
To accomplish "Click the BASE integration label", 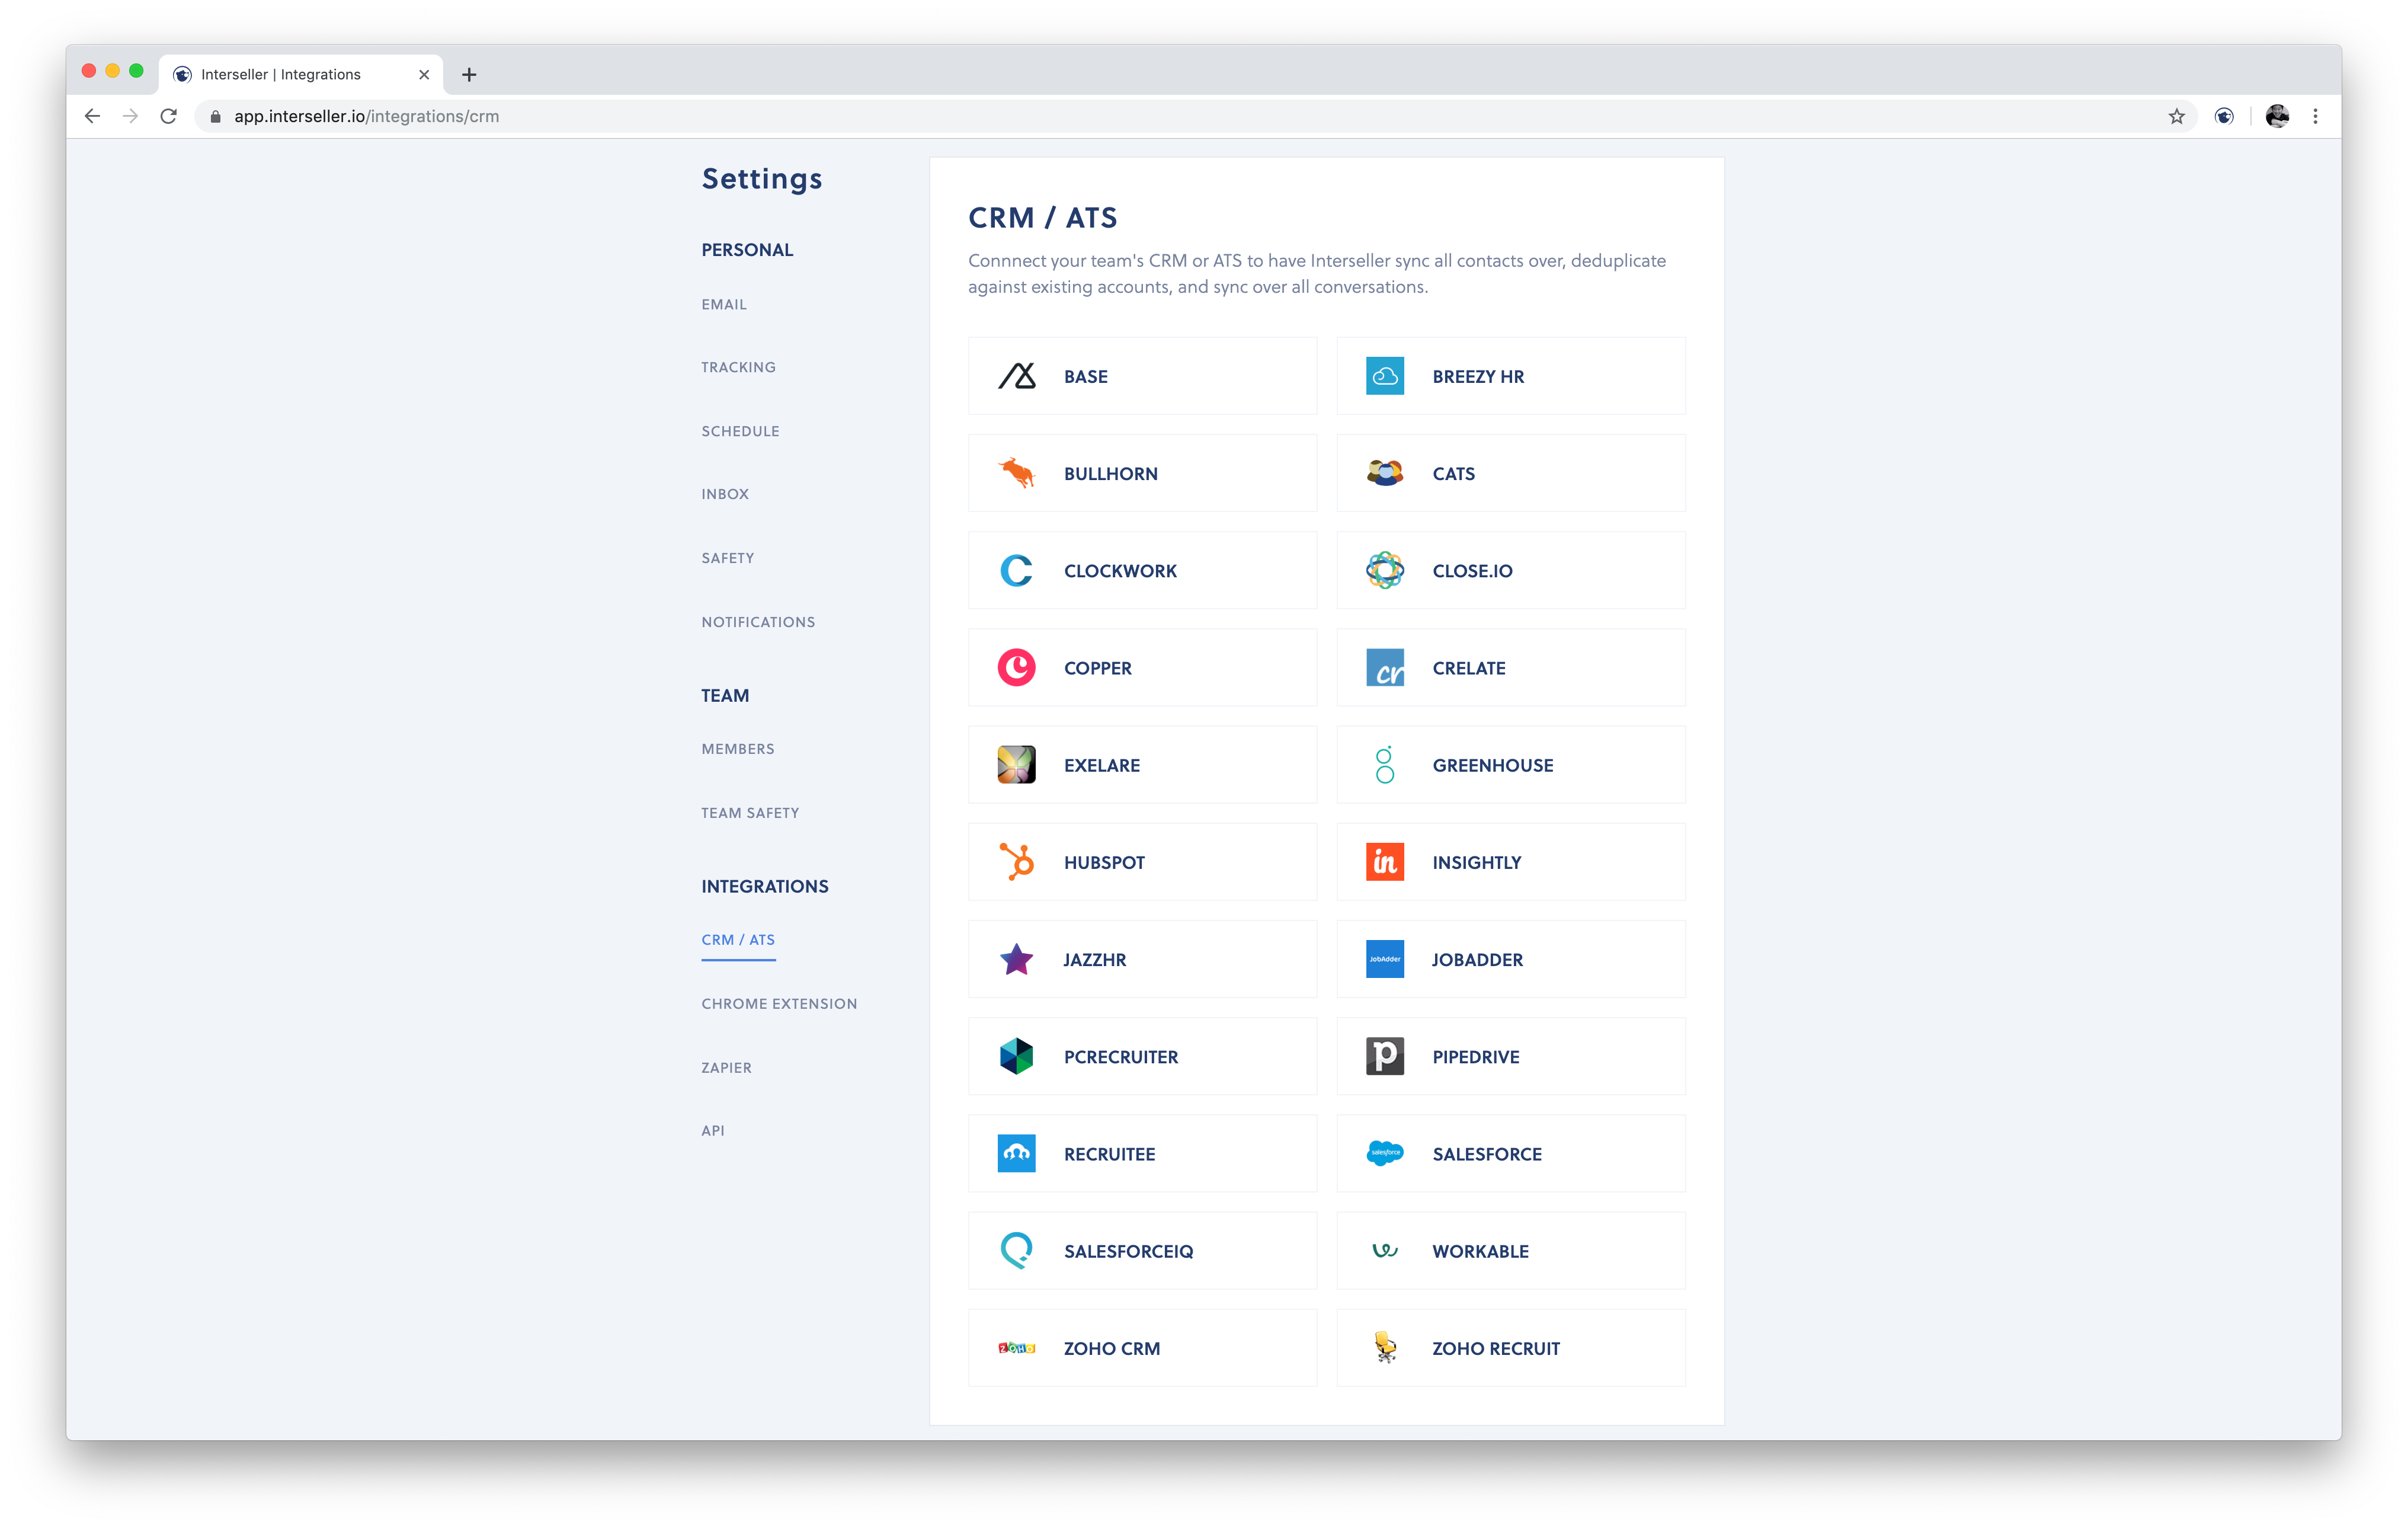I will click(x=1086, y=377).
